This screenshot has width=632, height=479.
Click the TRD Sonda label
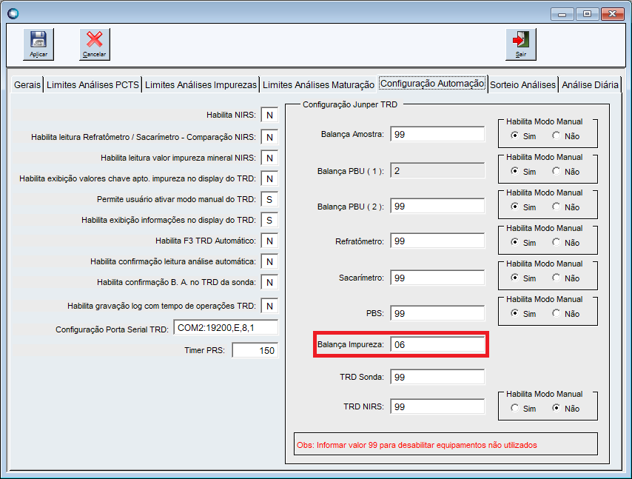(362, 377)
